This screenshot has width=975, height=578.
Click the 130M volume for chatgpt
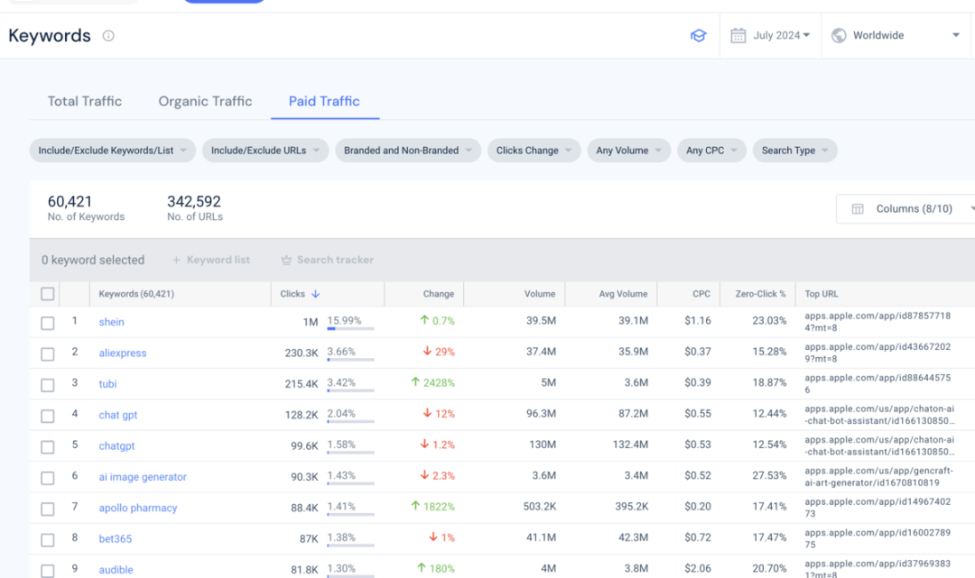click(543, 445)
